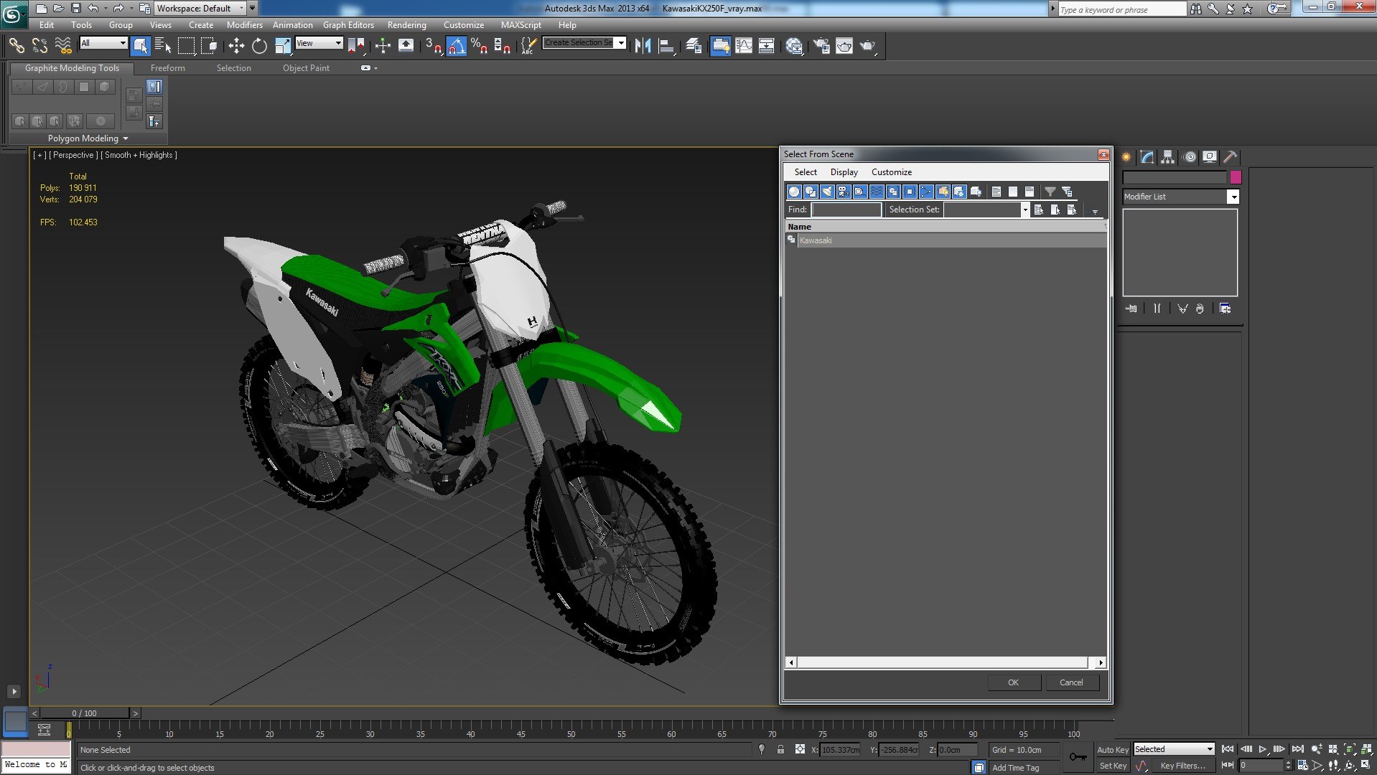This screenshot has width=1377, height=775.
Task: Click the Align tool icon
Action: 667,46
